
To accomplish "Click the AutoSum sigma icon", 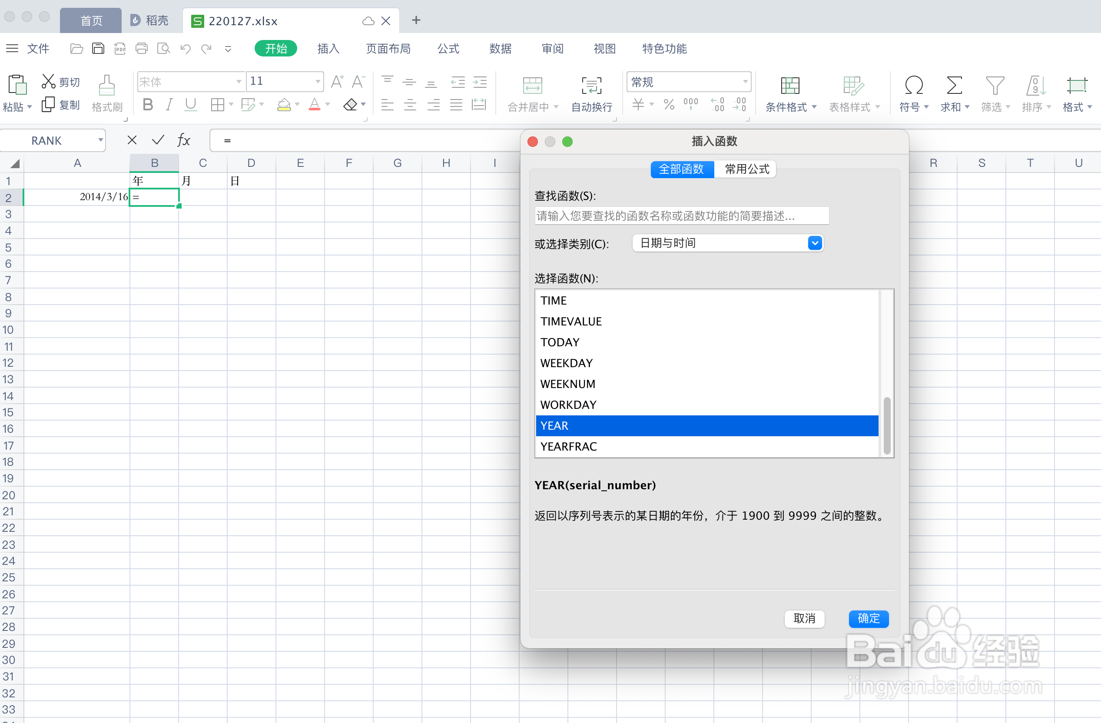I will [954, 86].
